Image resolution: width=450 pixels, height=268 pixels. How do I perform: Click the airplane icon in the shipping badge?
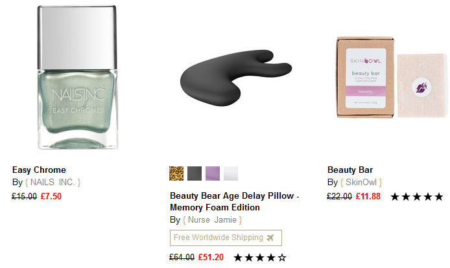click(271, 238)
